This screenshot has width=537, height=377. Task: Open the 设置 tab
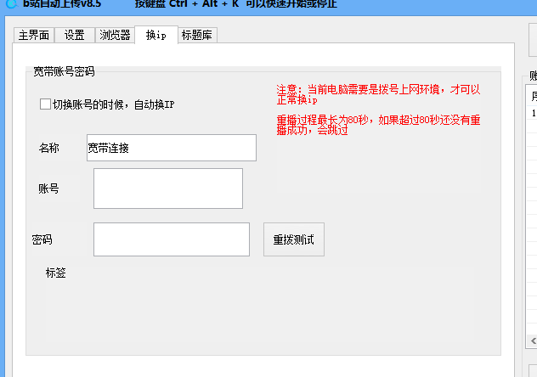[x=74, y=35]
